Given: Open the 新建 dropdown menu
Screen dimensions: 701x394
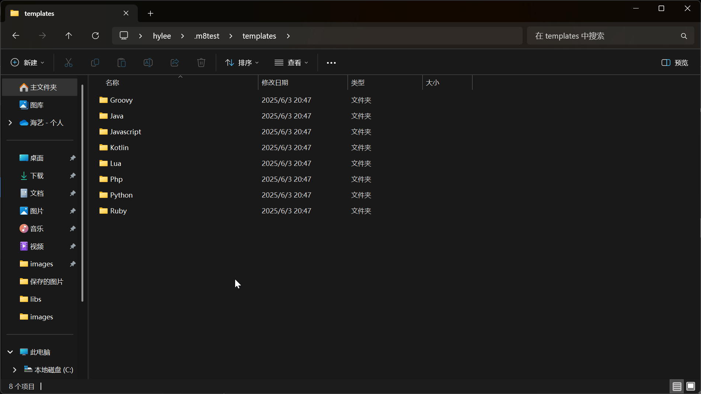Looking at the screenshot, I should pyautogui.click(x=28, y=63).
